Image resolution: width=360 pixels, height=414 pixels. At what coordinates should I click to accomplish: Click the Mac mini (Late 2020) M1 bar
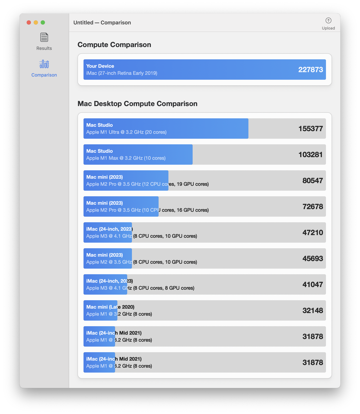click(100, 310)
